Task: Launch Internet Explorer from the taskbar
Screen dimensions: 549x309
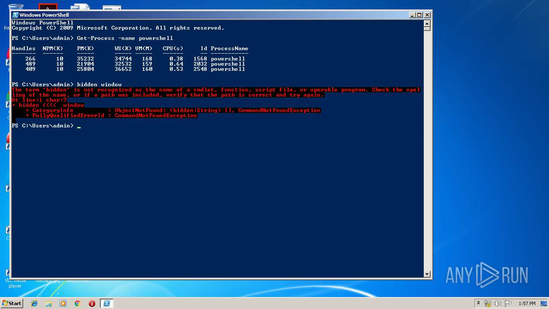Action: coord(34,303)
